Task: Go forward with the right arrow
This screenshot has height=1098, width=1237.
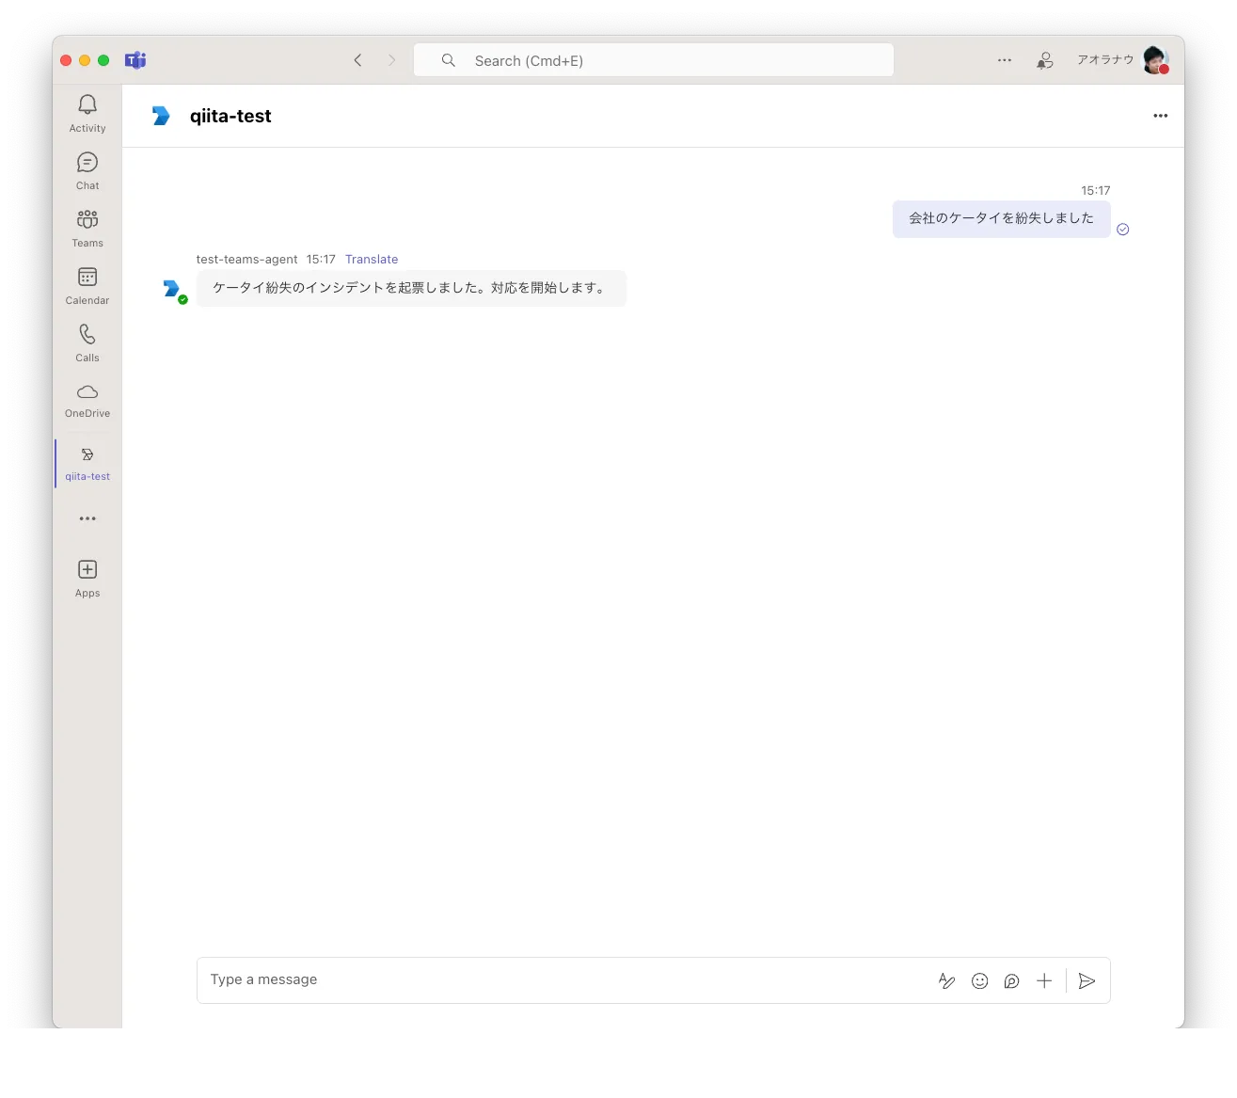Action: click(392, 60)
